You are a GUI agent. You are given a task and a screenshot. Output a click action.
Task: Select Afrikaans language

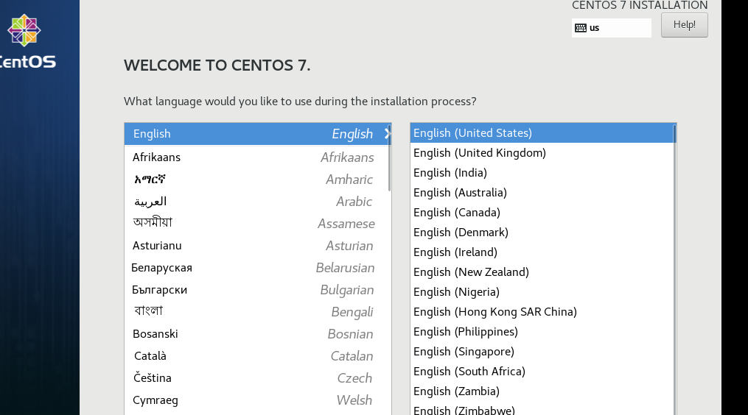(x=256, y=157)
